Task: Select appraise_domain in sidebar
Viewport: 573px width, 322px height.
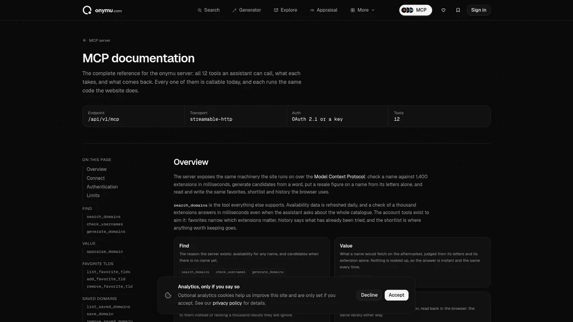Action: pos(105,252)
